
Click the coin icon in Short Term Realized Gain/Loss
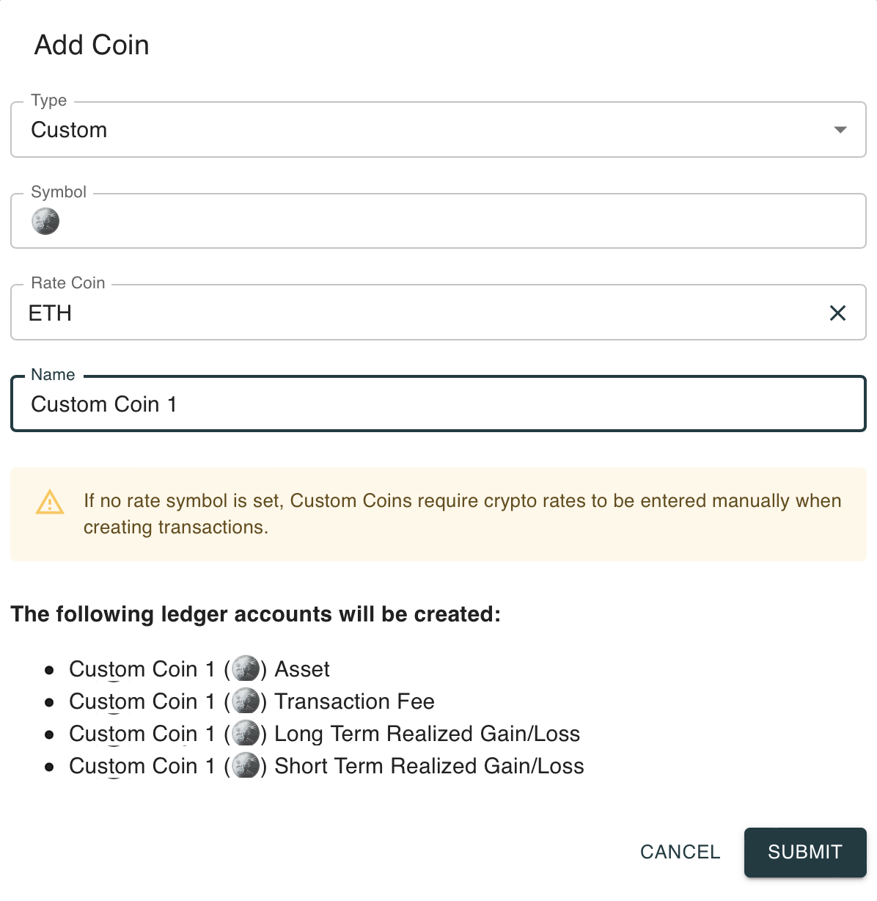246,766
